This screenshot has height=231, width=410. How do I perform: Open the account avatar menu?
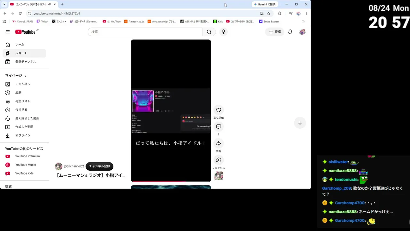pos(302,32)
